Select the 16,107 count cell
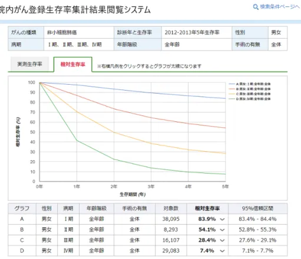Image resolution: width=301 pixels, height=259 pixels. tap(171, 240)
